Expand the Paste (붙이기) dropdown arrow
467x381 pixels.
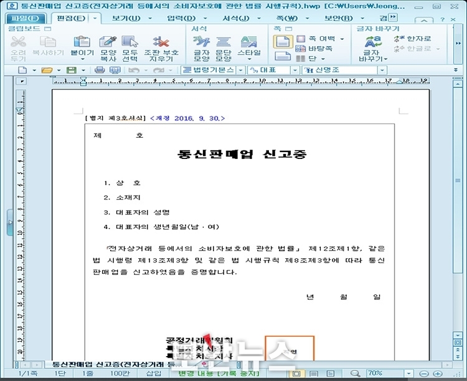point(82,59)
